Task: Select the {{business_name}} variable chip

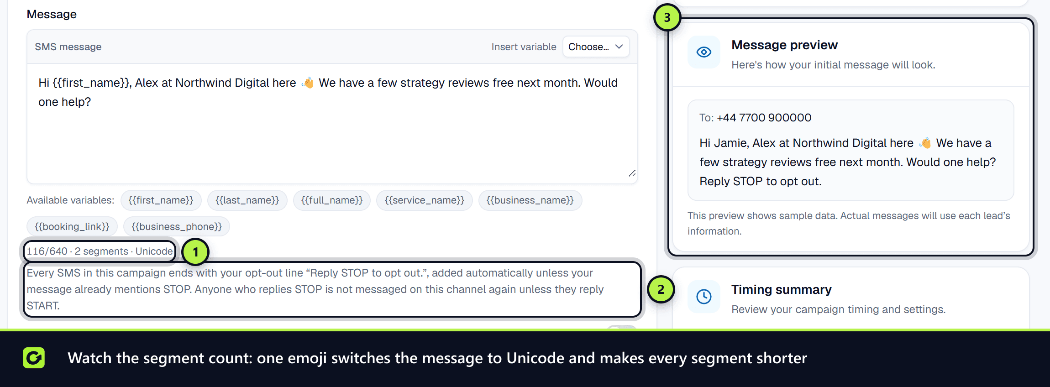Action: point(530,200)
